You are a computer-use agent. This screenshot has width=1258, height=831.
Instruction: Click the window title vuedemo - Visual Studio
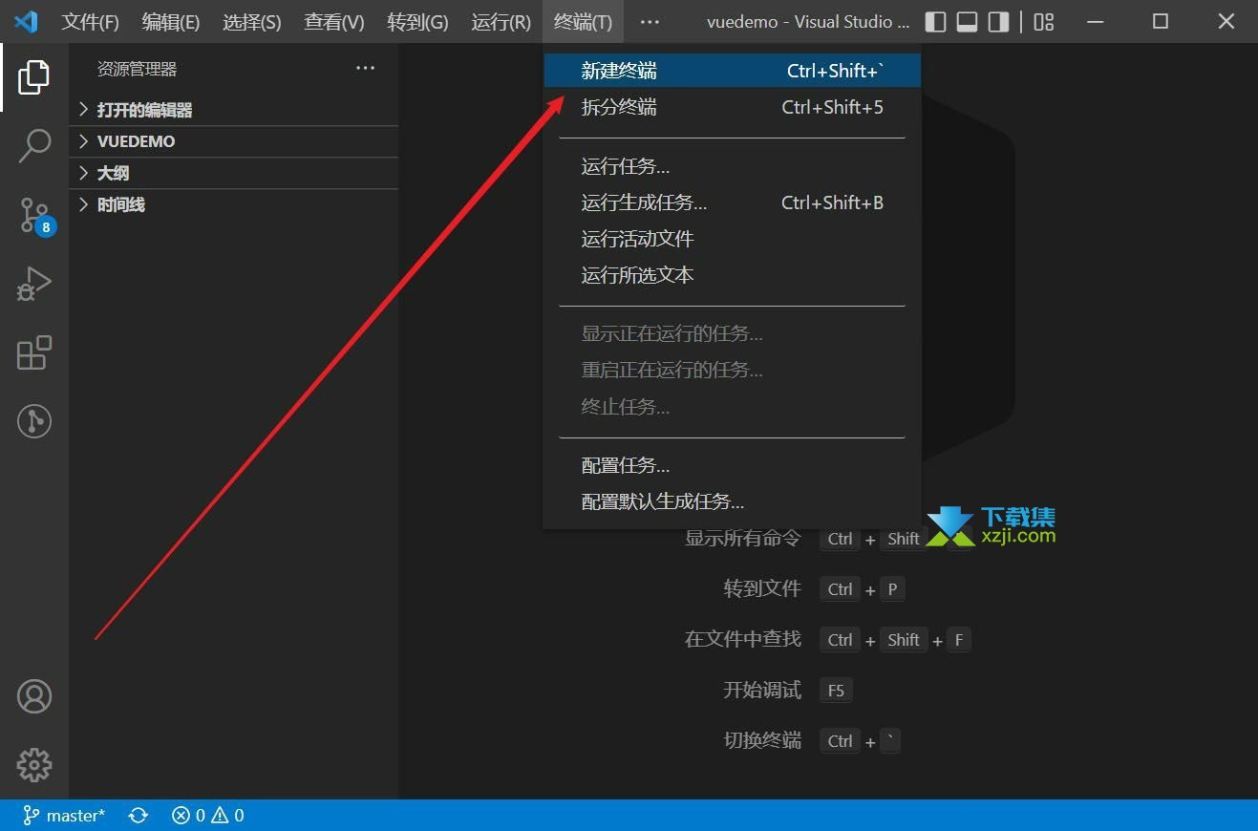(808, 22)
